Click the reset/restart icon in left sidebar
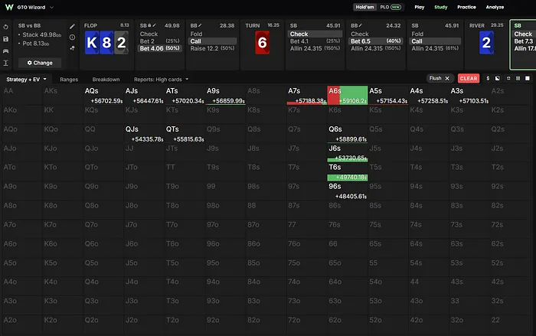 (x=6, y=27)
